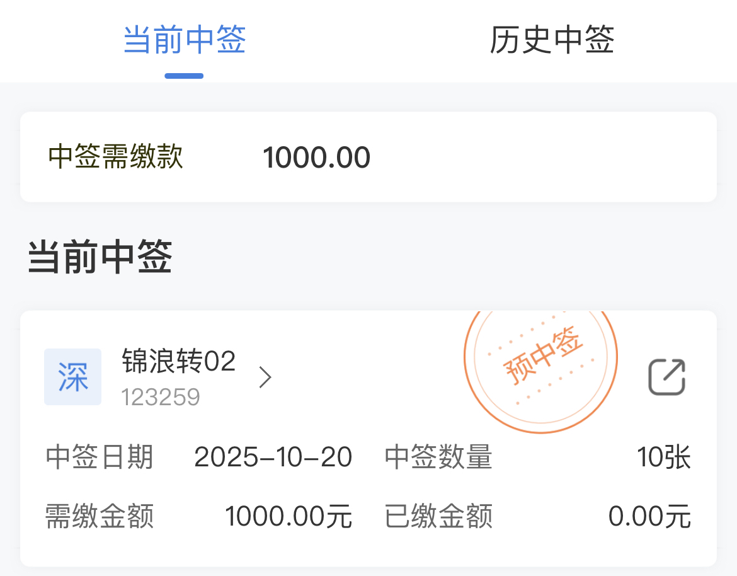This screenshot has width=737, height=576.
Task: Click the 当前中签 section heading
Action: [x=100, y=258]
